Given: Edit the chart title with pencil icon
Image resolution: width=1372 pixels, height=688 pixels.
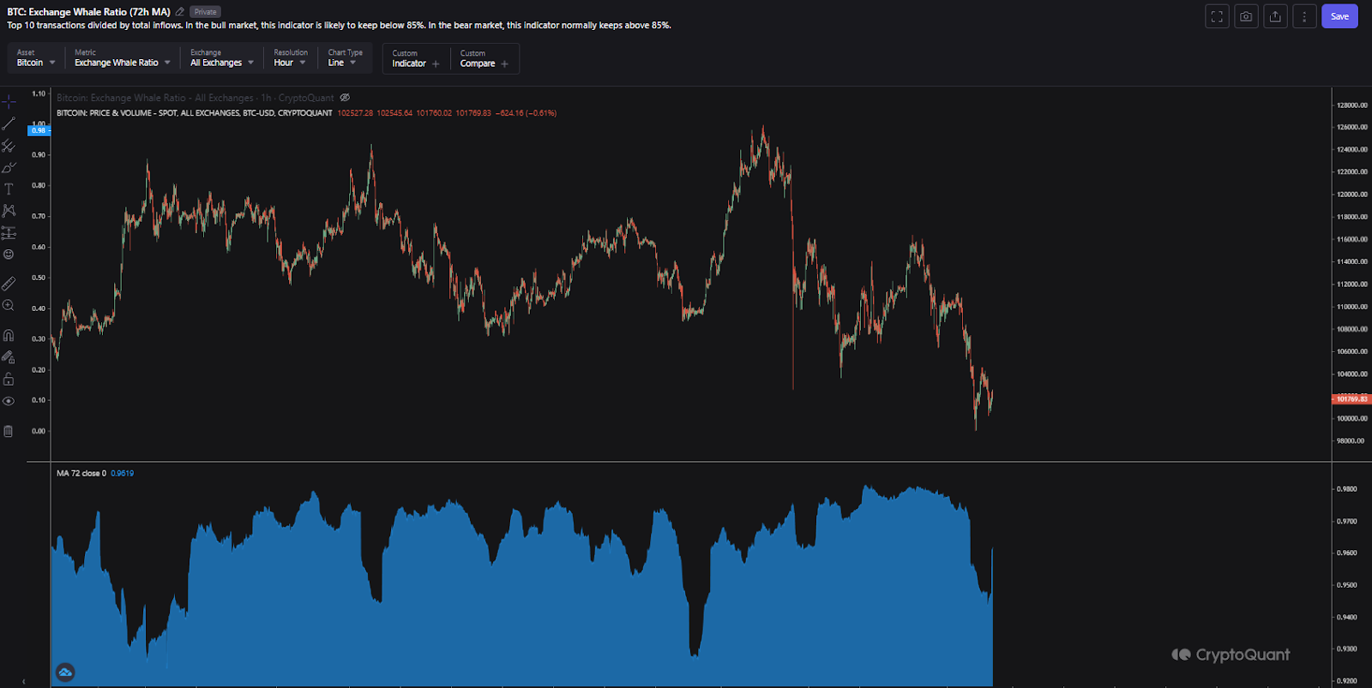Looking at the screenshot, I should pyautogui.click(x=180, y=12).
